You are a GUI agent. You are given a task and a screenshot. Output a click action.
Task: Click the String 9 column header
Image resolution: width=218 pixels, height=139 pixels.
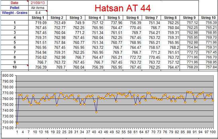[x=189, y=18]
